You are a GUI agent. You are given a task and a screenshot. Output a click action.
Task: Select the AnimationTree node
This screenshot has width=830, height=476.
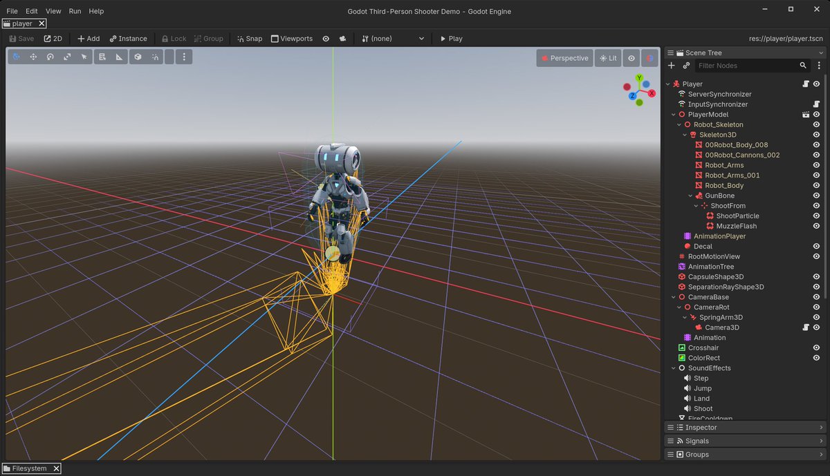(x=711, y=267)
